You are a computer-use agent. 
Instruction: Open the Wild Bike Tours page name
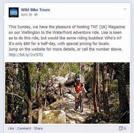(36, 10)
